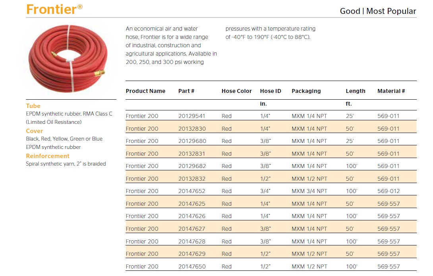Click the Hose Color column header
Viewport: 433px width, 276px height.
pyautogui.click(x=237, y=91)
